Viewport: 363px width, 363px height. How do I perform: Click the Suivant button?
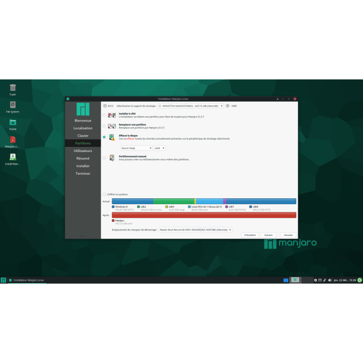click(x=268, y=235)
